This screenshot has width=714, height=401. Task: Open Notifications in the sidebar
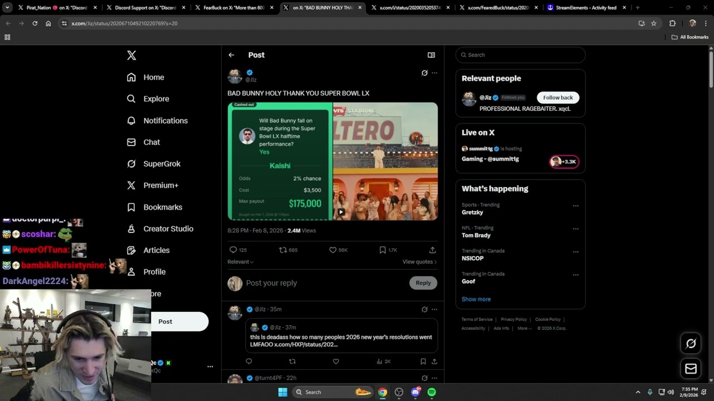click(157, 120)
